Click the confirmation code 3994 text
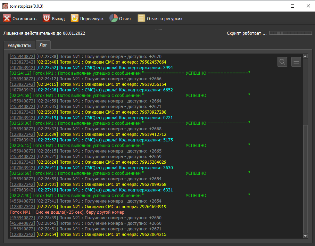The height and width of the screenshot is (246, 315). click(x=168, y=68)
